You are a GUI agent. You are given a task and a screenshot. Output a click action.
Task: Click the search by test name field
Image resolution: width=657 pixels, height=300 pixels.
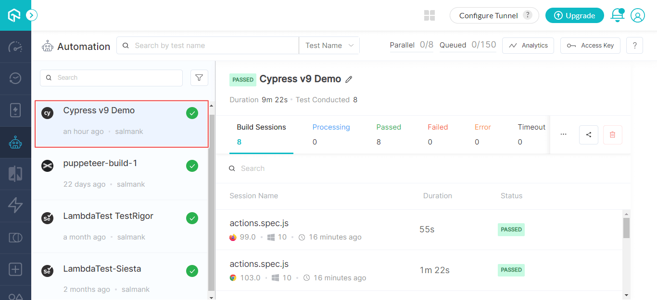[x=208, y=46]
